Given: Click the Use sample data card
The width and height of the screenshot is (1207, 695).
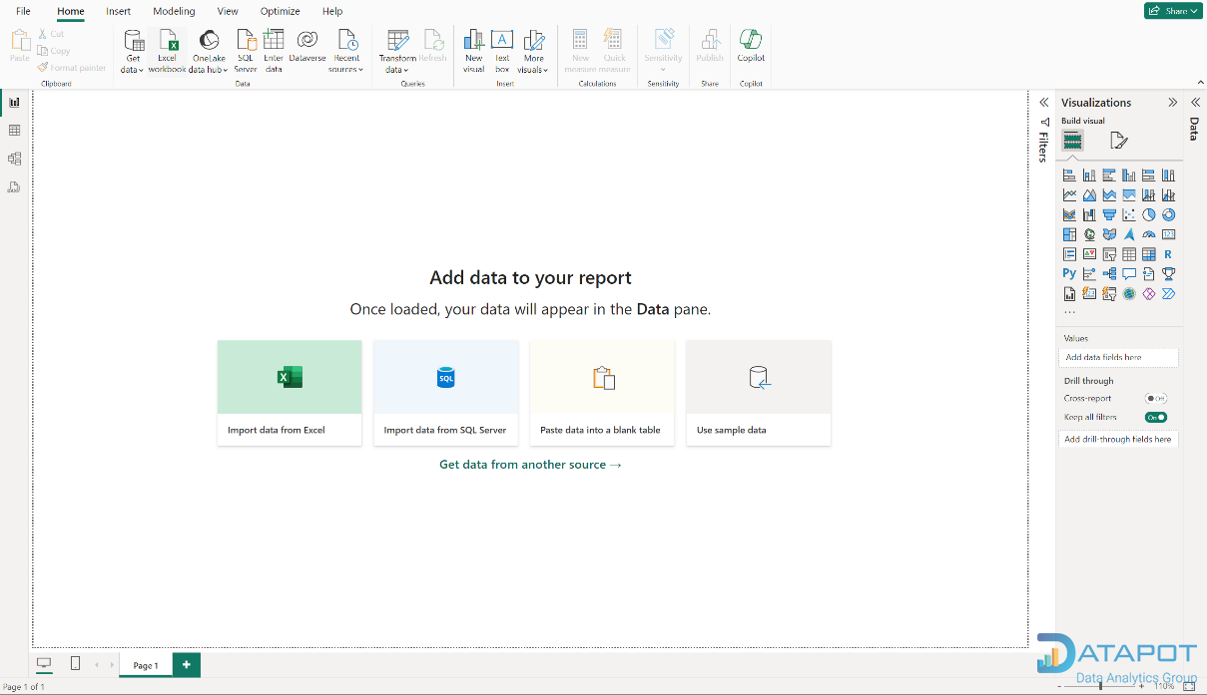Looking at the screenshot, I should pyautogui.click(x=758, y=392).
